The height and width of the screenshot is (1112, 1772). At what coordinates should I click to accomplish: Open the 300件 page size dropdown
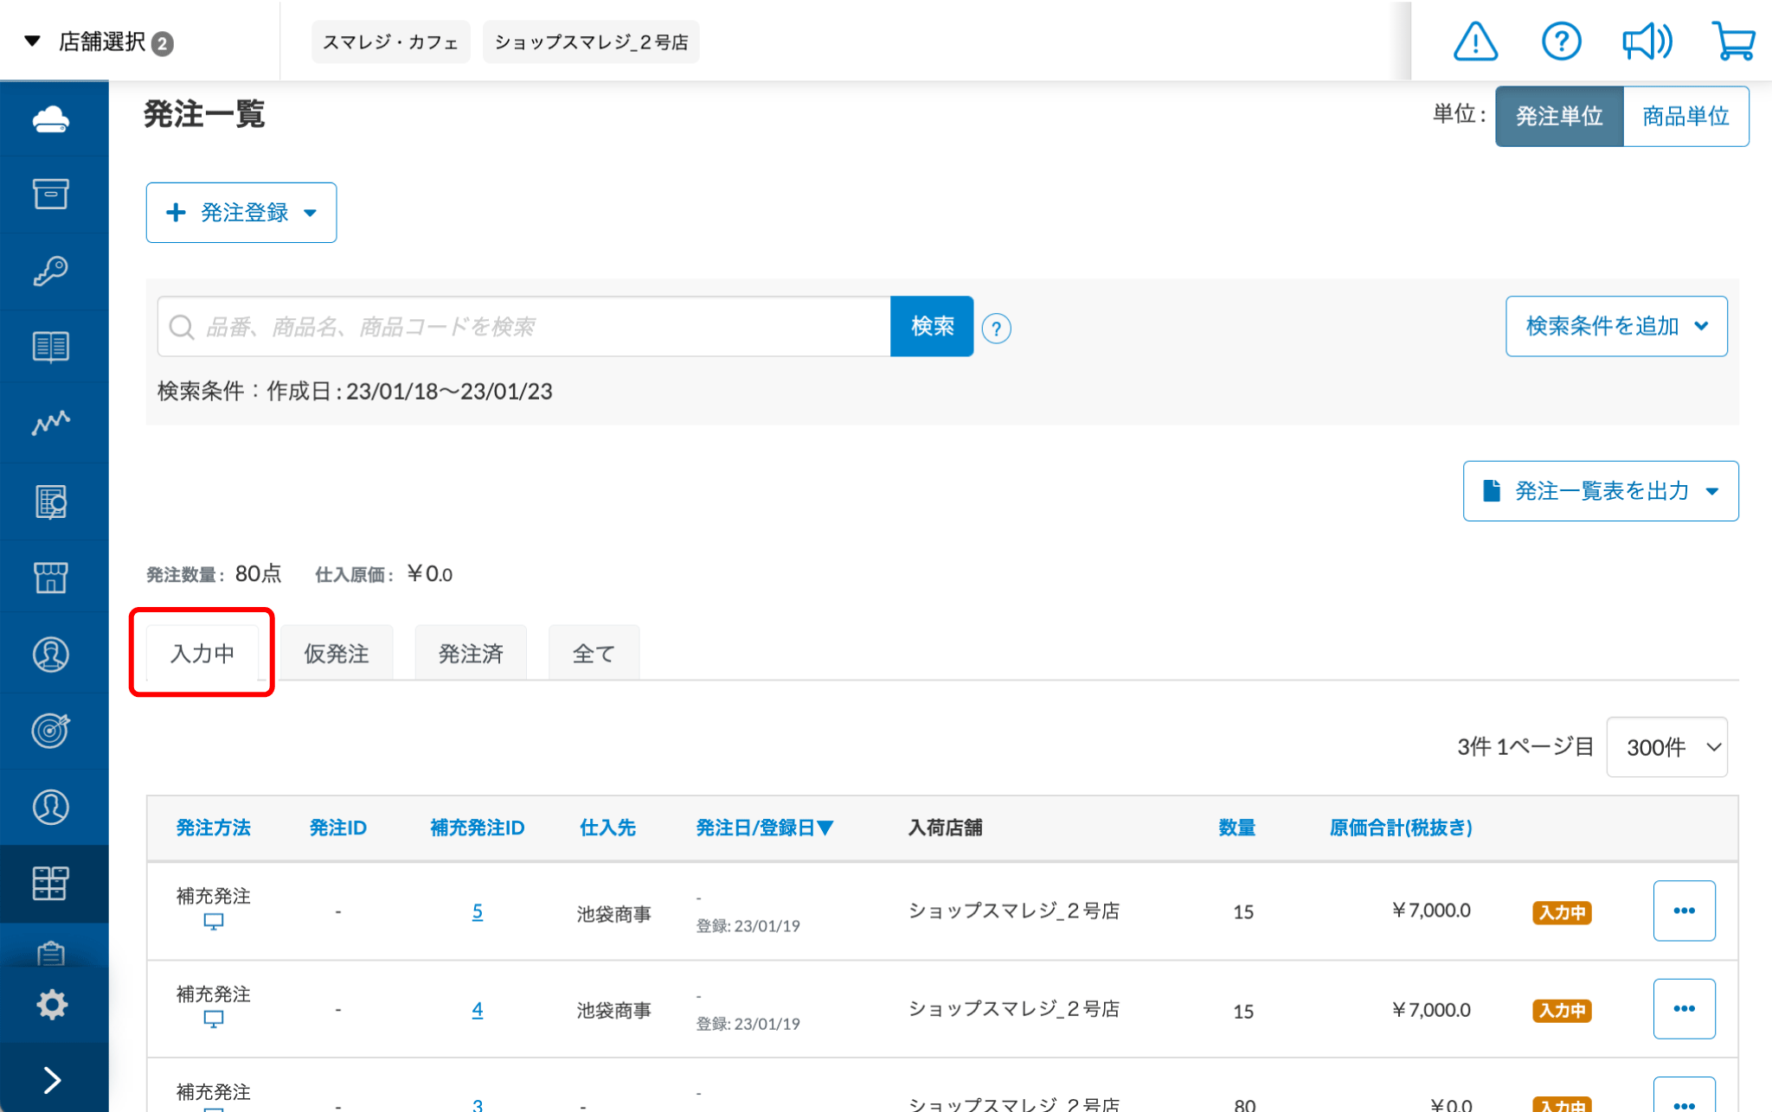coord(1666,747)
